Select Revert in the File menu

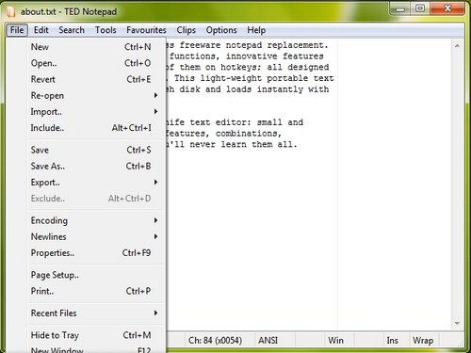click(x=95, y=79)
